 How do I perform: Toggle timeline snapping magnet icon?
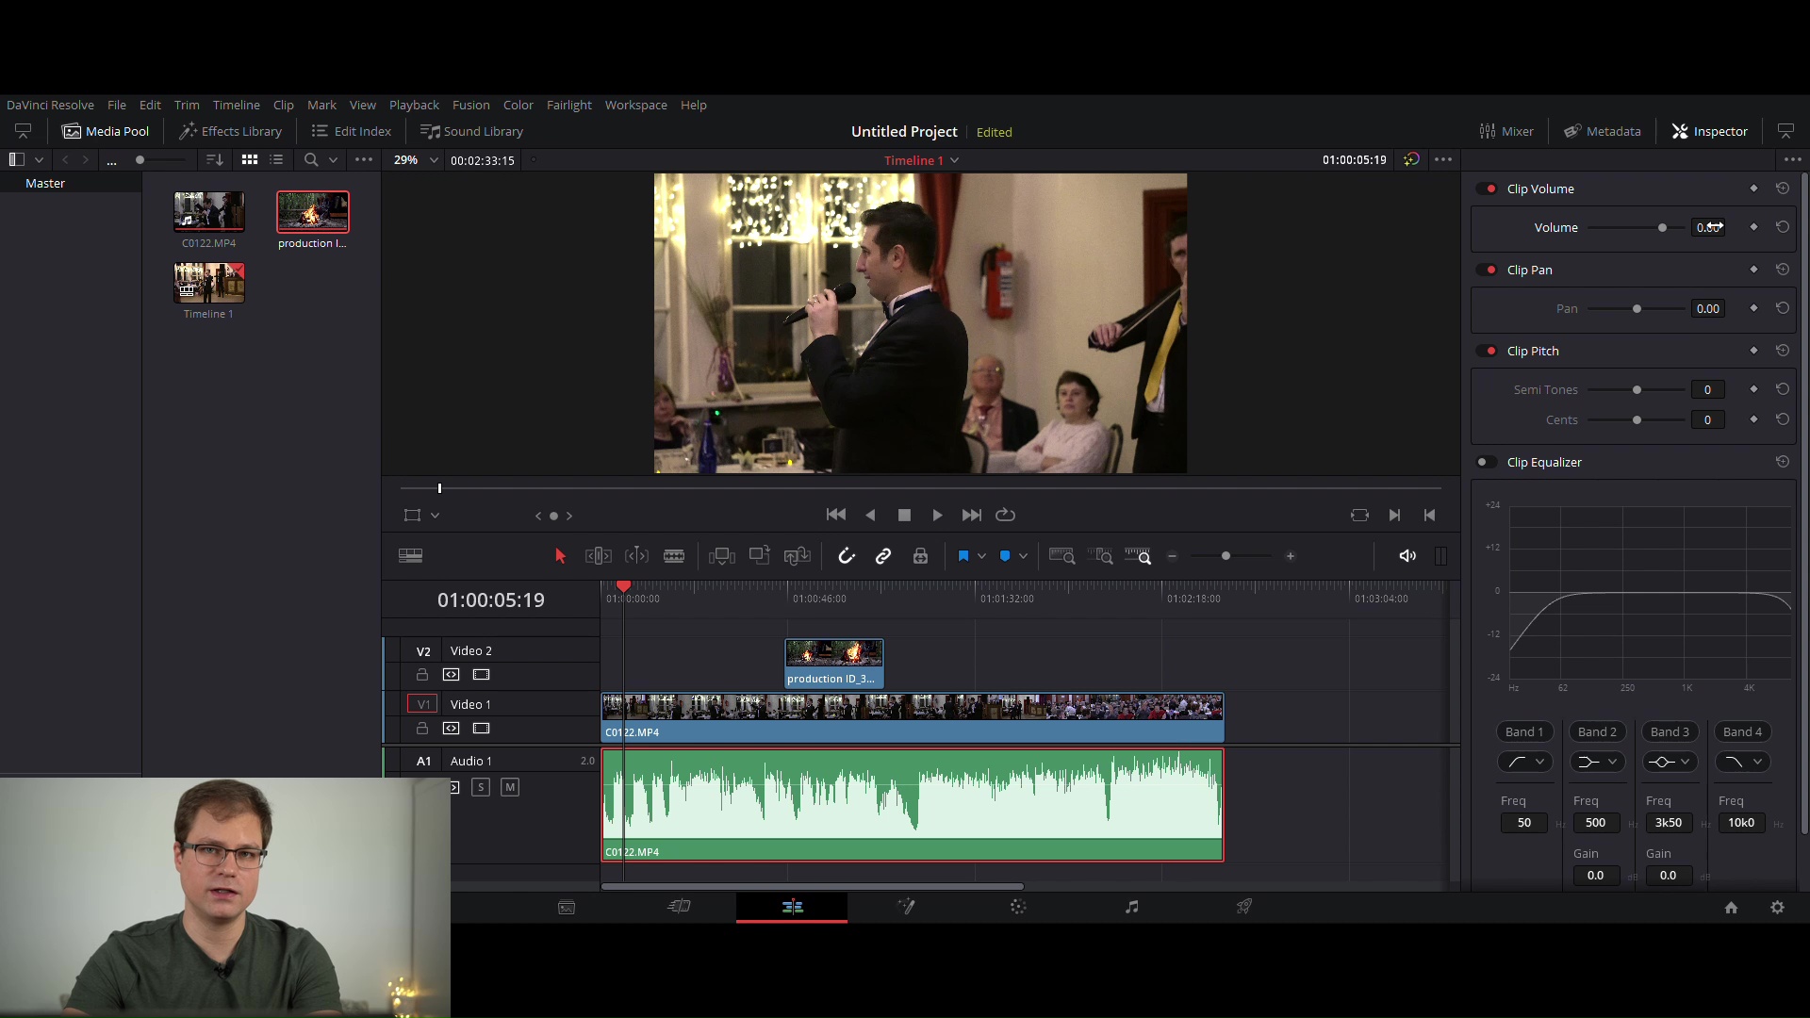point(846,556)
